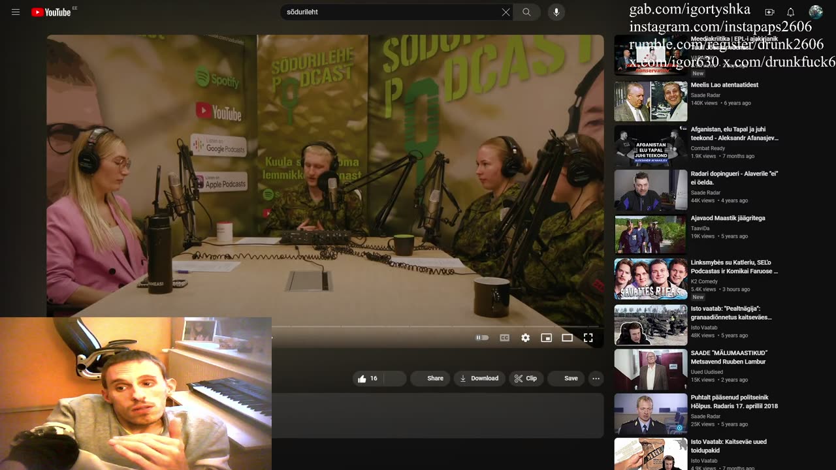Open thumbnail of Meelis Lao atentaatidest
Screen dimensions: 836x470
pyautogui.click(x=651, y=101)
